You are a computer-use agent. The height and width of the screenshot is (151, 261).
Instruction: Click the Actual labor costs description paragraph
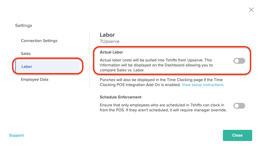(156, 65)
